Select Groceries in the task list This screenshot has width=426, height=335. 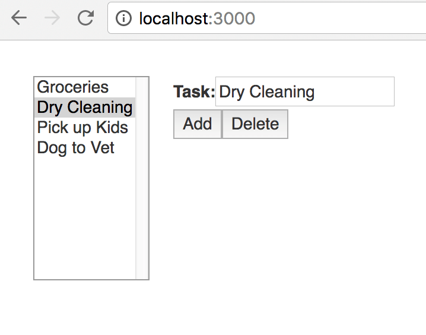73,87
